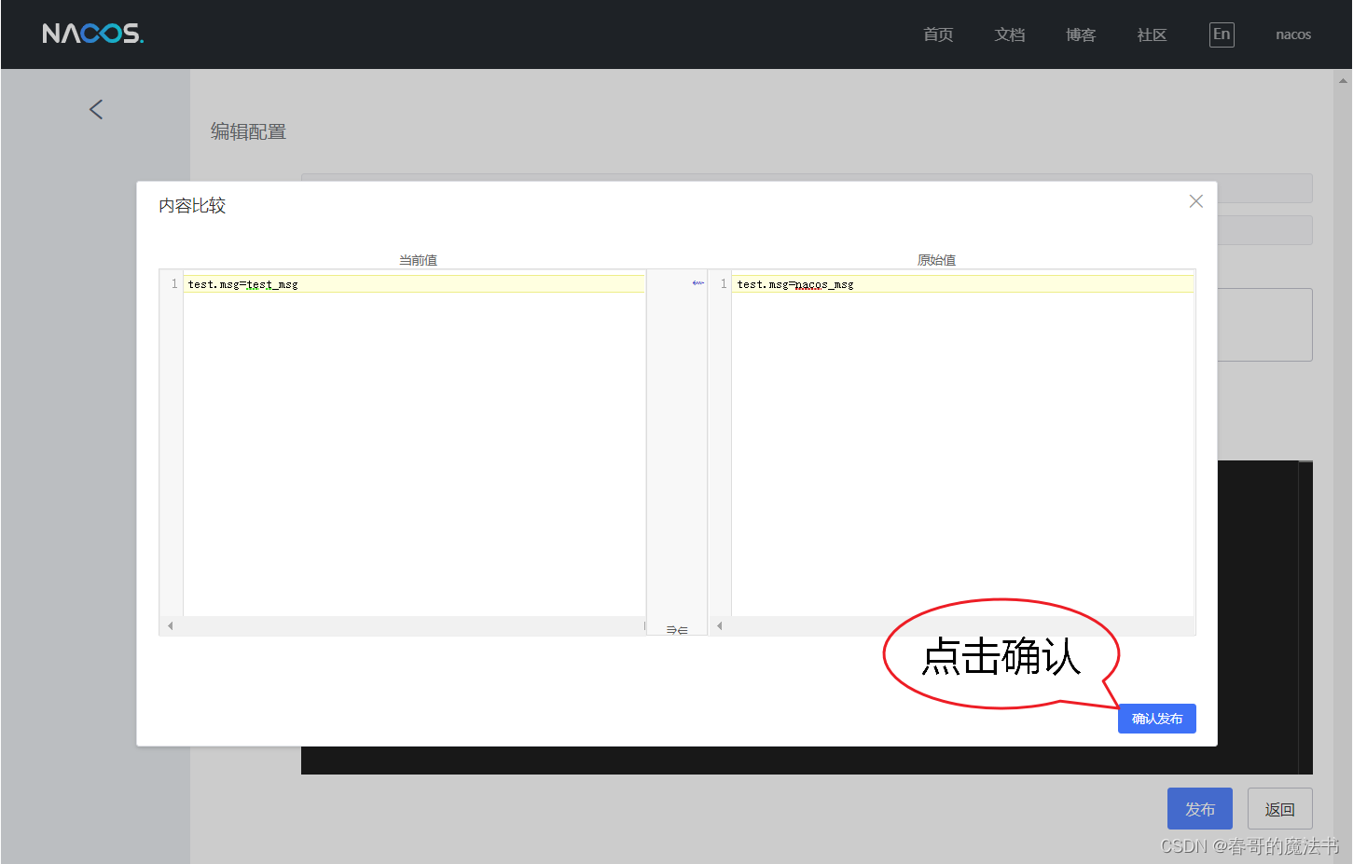Click the NACOS logo
Image resolution: width=1353 pixels, height=864 pixels.
(x=93, y=34)
